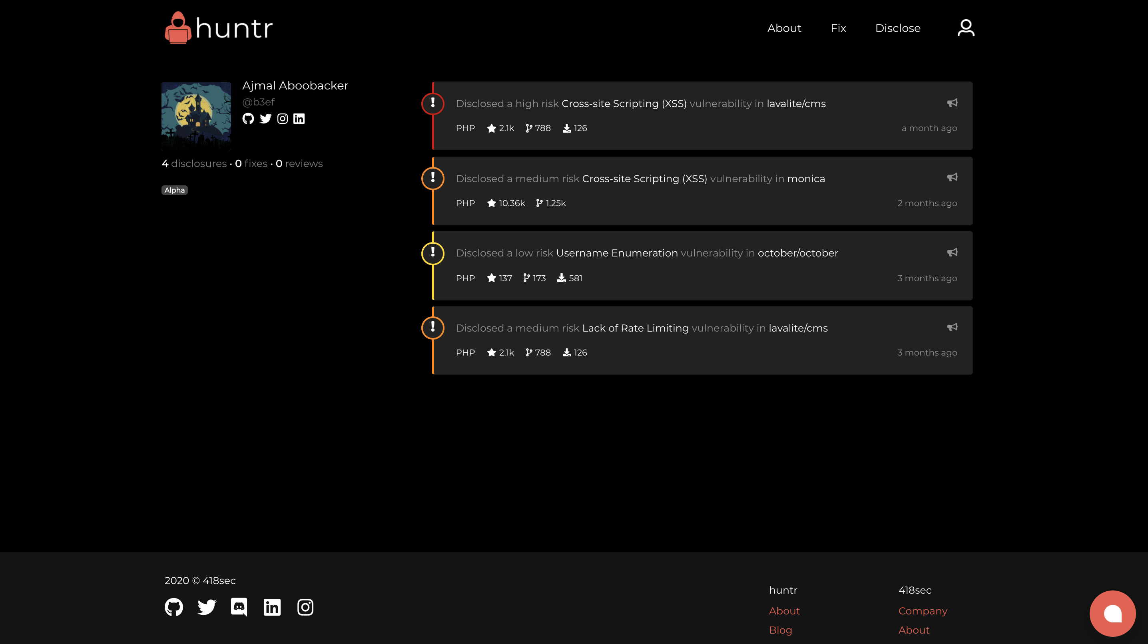Open Ajmal's Instagram profile icon
This screenshot has height=644, width=1148.
283,119
